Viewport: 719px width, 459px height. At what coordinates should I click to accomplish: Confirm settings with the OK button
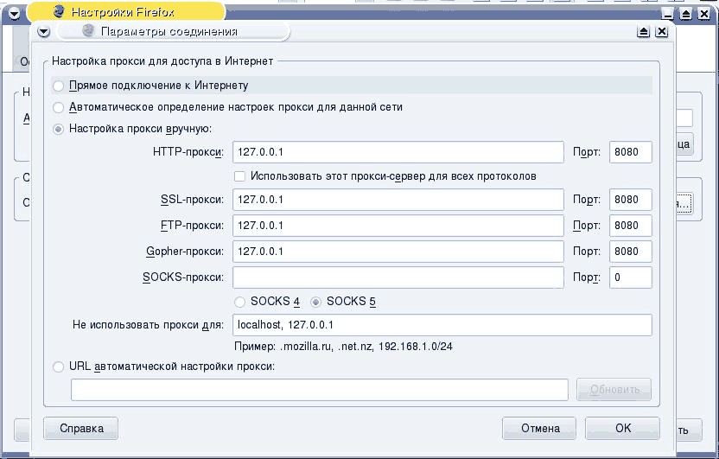pos(622,428)
